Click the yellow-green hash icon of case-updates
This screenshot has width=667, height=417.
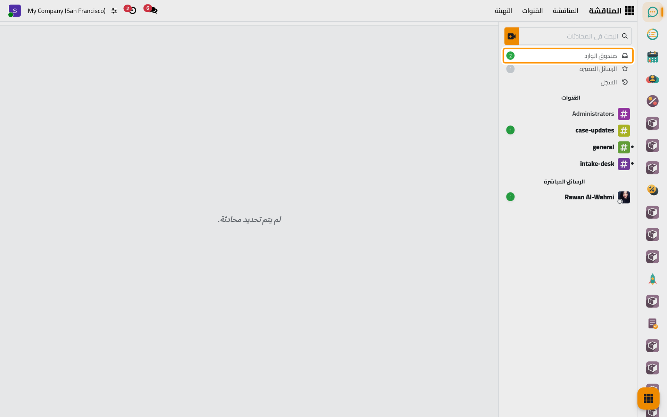[x=624, y=131]
